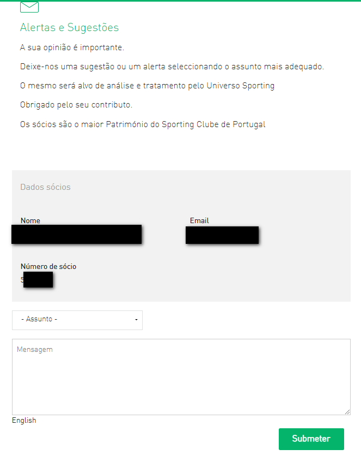Click the redacted Email field

[x=222, y=235]
